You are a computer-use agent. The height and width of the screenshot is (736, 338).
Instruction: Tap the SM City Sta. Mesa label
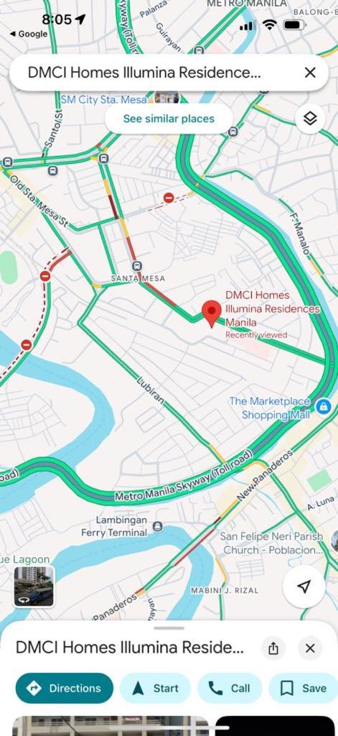(x=103, y=99)
